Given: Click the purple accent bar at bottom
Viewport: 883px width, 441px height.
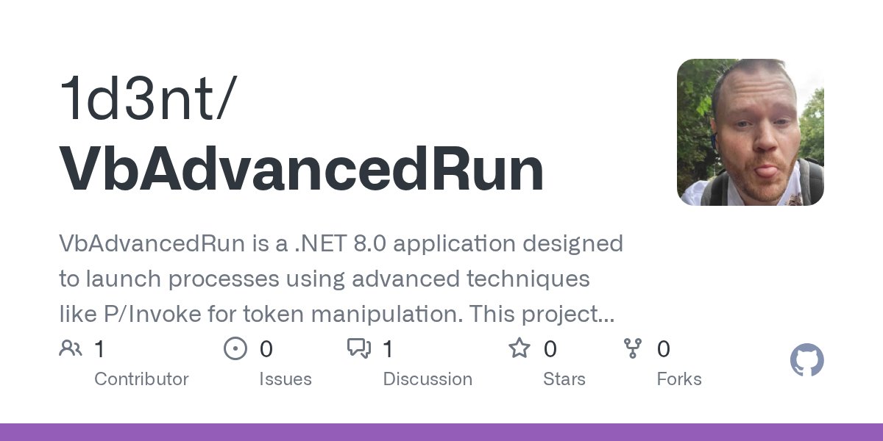Looking at the screenshot, I should pyautogui.click(x=441, y=435).
